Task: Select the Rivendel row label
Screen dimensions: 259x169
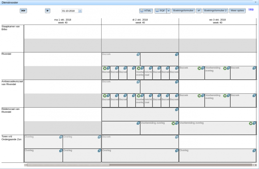Action: point(6,54)
